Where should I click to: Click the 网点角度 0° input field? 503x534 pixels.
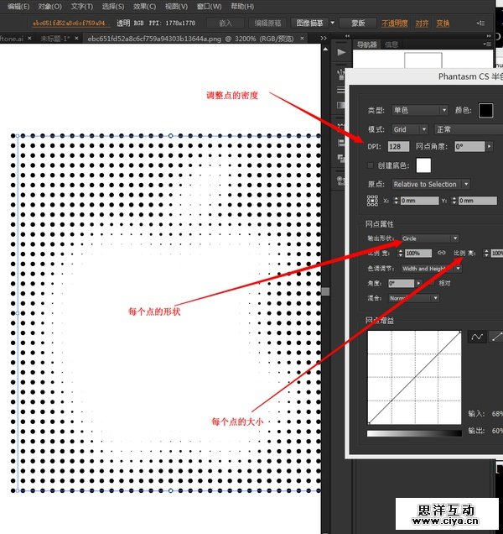click(469, 146)
